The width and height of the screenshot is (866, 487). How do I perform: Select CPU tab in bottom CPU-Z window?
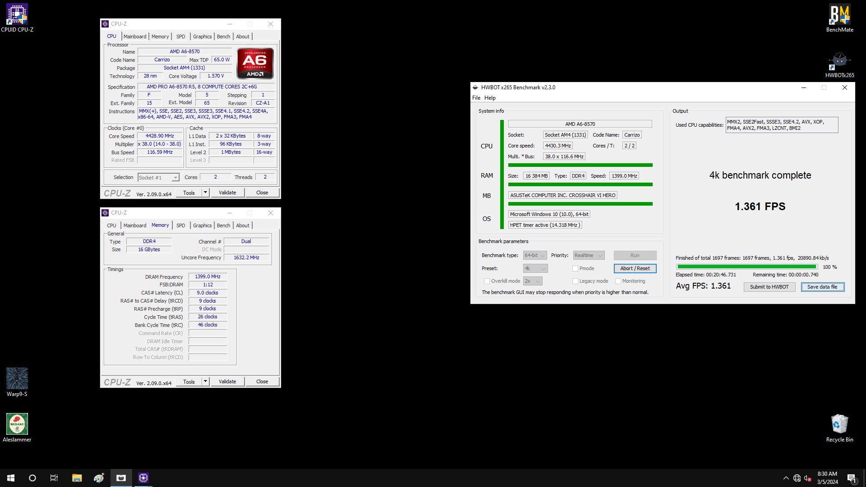coord(111,225)
